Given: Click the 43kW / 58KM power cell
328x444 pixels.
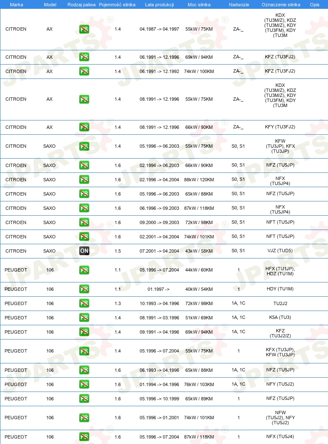Looking at the screenshot, I should tap(199, 251).
